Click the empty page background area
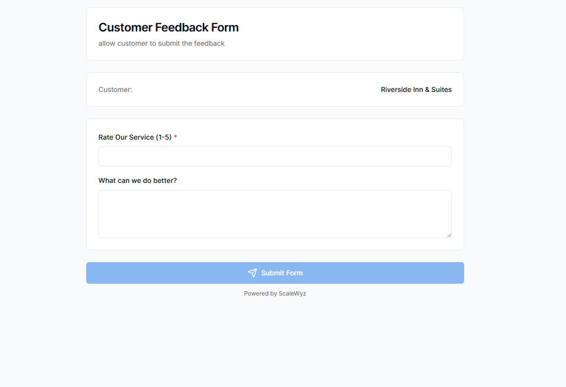 283,344
